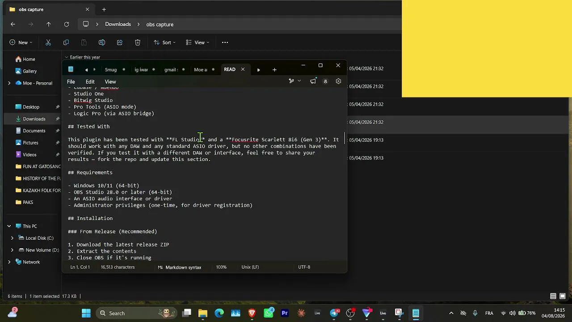Expand the Moe - Personal OneDrive tree node
The height and width of the screenshot is (322, 572).
(9, 83)
